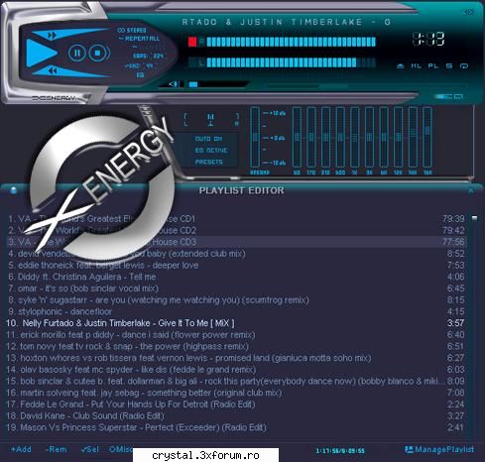This screenshot has height=462, width=485.
Task: Adjust the 14K equalizer band
Action: point(413,137)
